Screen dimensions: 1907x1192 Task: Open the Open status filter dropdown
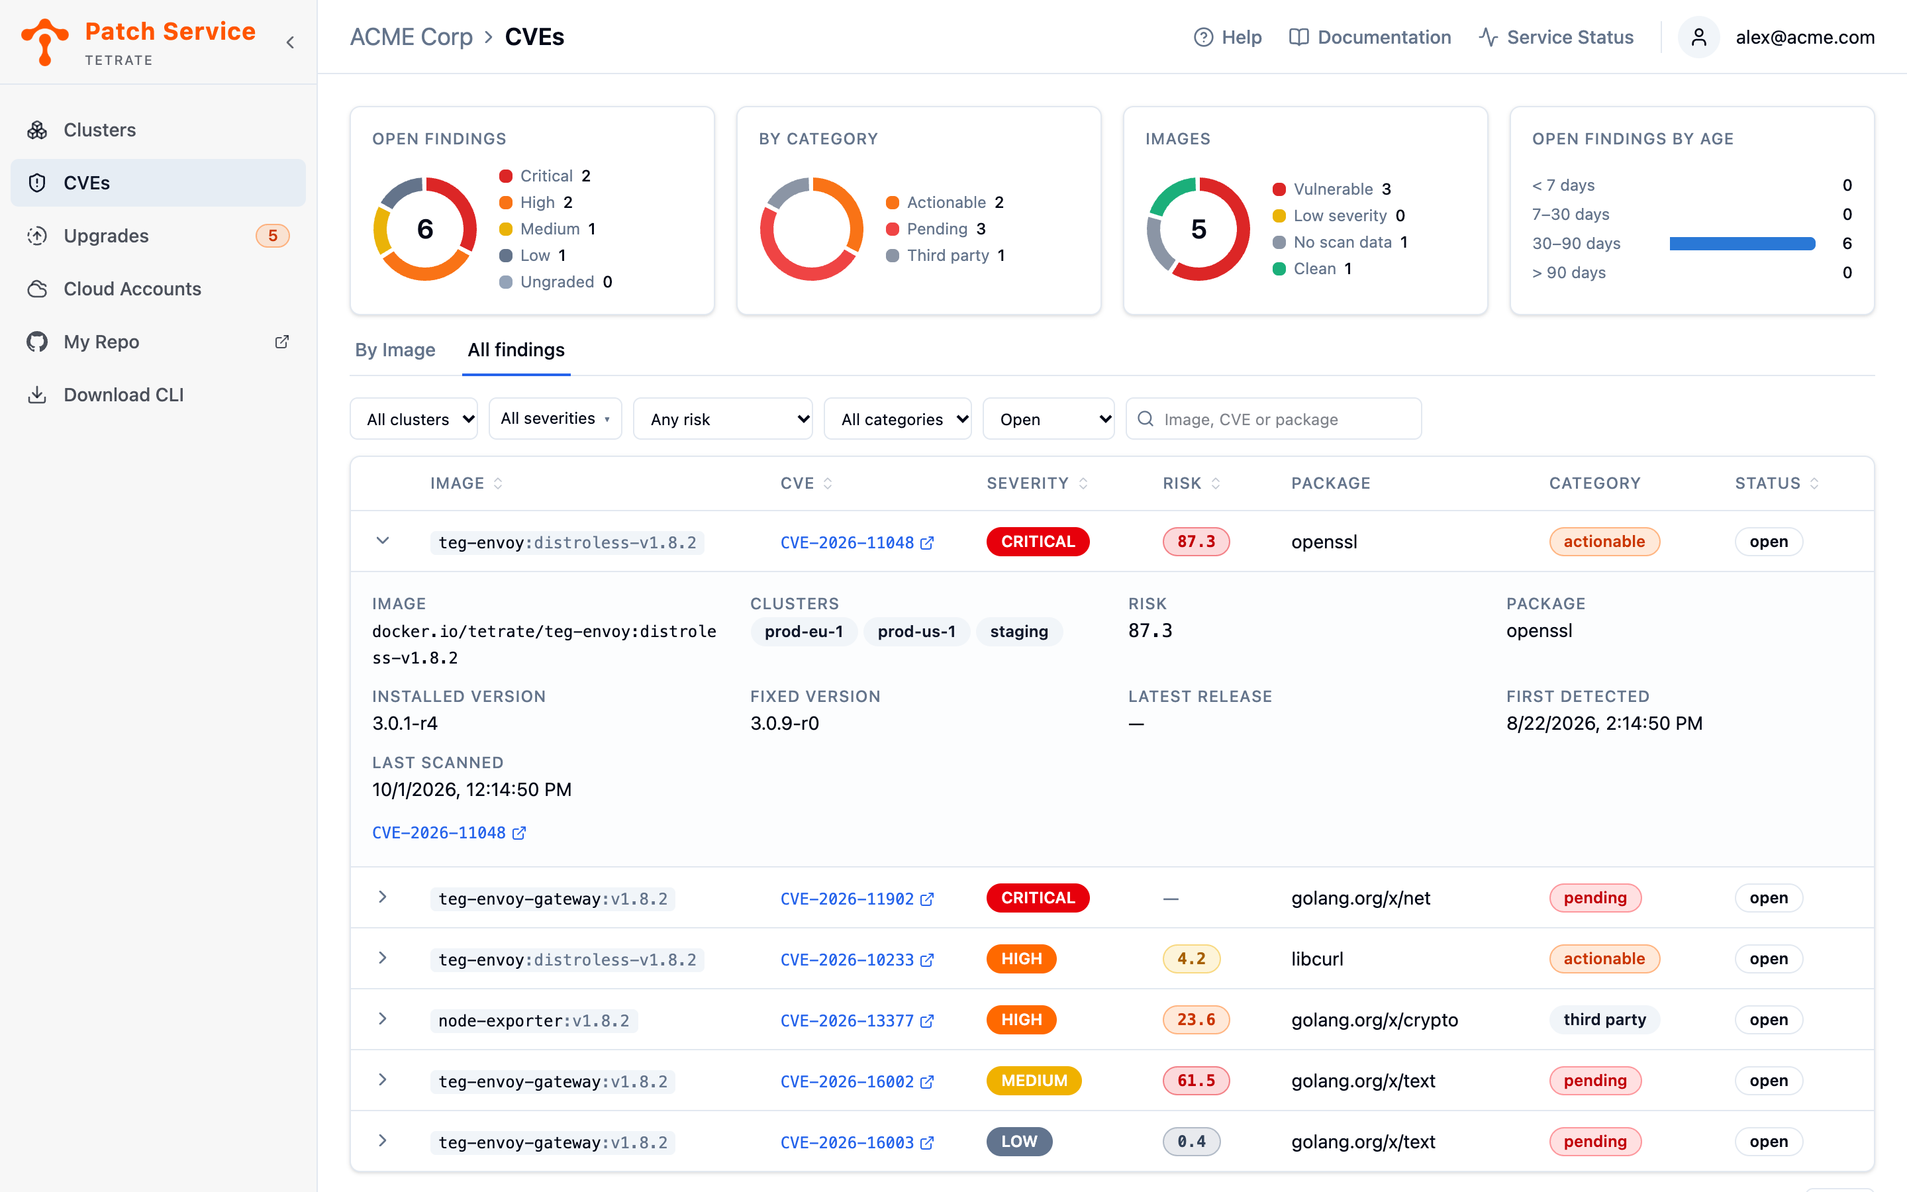click(x=1049, y=419)
